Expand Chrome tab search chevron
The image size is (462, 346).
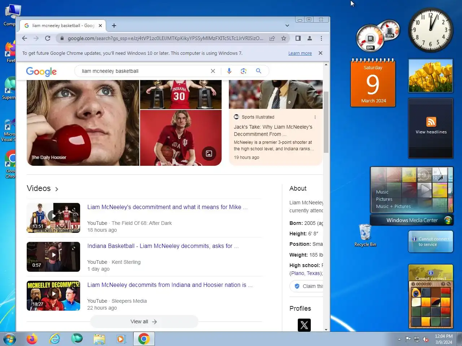287,26
